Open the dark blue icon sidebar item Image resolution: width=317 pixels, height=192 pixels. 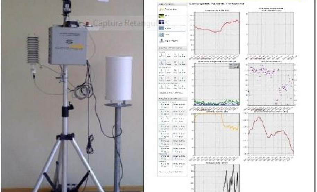162,22
